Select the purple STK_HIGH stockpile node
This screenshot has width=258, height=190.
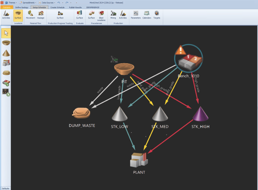click(200, 114)
